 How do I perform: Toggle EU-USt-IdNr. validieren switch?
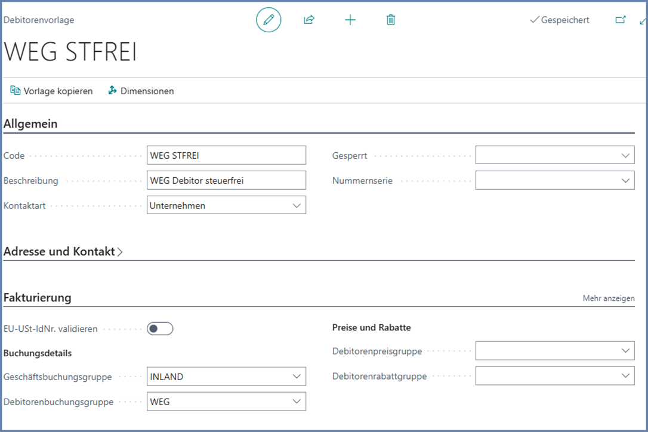pos(160,328)
